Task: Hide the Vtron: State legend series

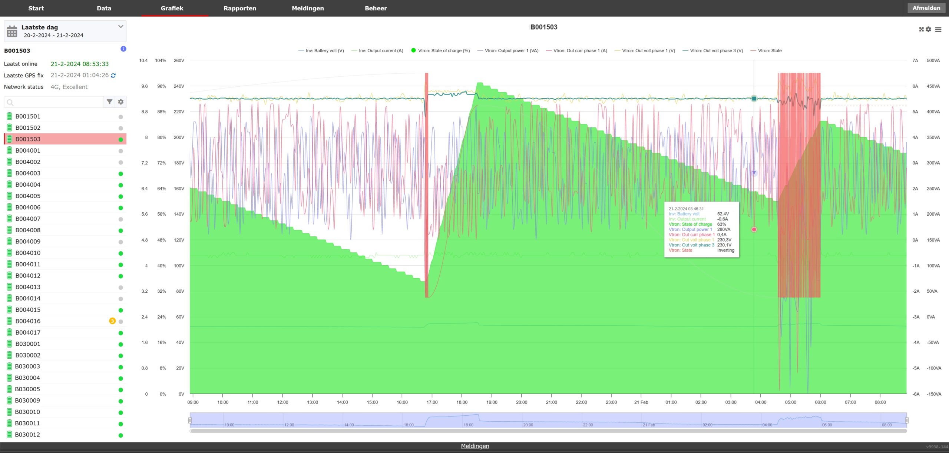Action: coord(770,51)
